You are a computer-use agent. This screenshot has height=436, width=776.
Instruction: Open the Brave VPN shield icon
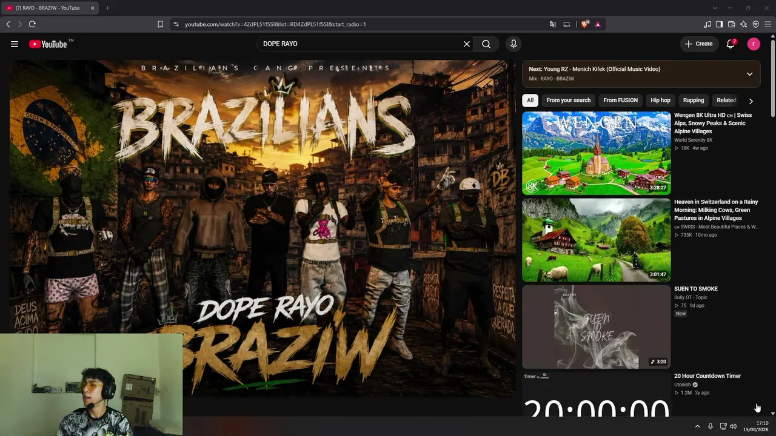click(x=756, y=24)
